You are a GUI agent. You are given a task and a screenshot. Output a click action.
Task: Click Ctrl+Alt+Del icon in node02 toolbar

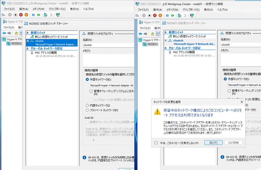coord(3,15)
